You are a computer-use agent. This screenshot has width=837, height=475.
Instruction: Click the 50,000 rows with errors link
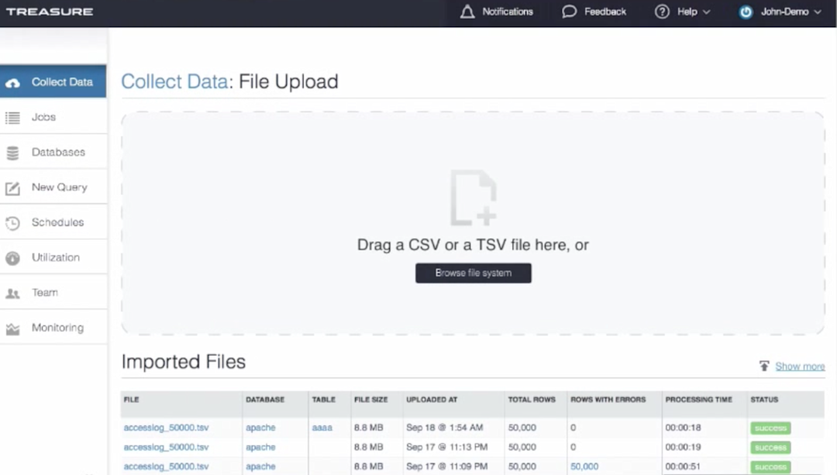click(584, 466)
